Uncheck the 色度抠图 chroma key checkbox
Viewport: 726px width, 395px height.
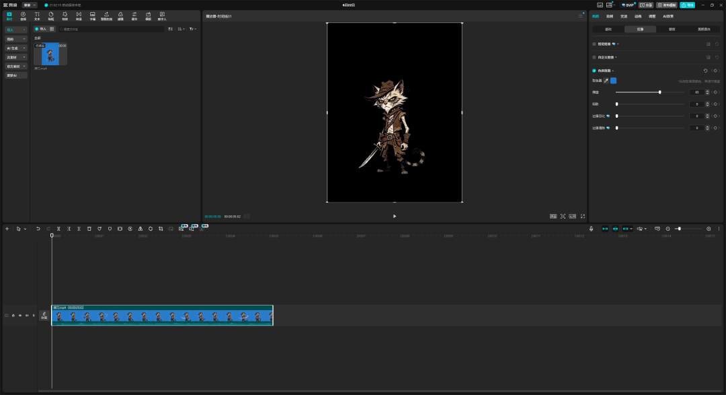[x=594, y=71]
